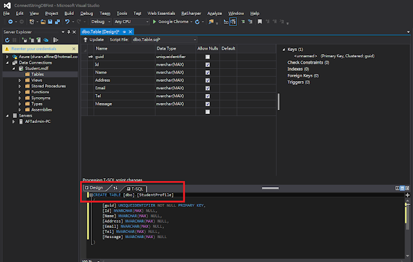The image size is (413, 262).
Task: Click the Reenter your credentials link
Action: click(x=35, y=48)
